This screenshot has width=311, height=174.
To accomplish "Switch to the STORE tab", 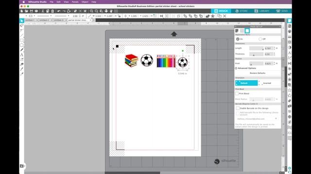I will pos(242,11).
